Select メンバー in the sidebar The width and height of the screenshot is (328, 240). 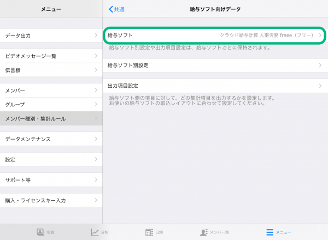51,90
